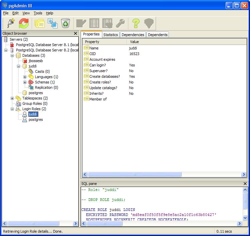The image size is (250, 236).
Task: Collapse the juddi database node
Action: [x=18, y=66]
